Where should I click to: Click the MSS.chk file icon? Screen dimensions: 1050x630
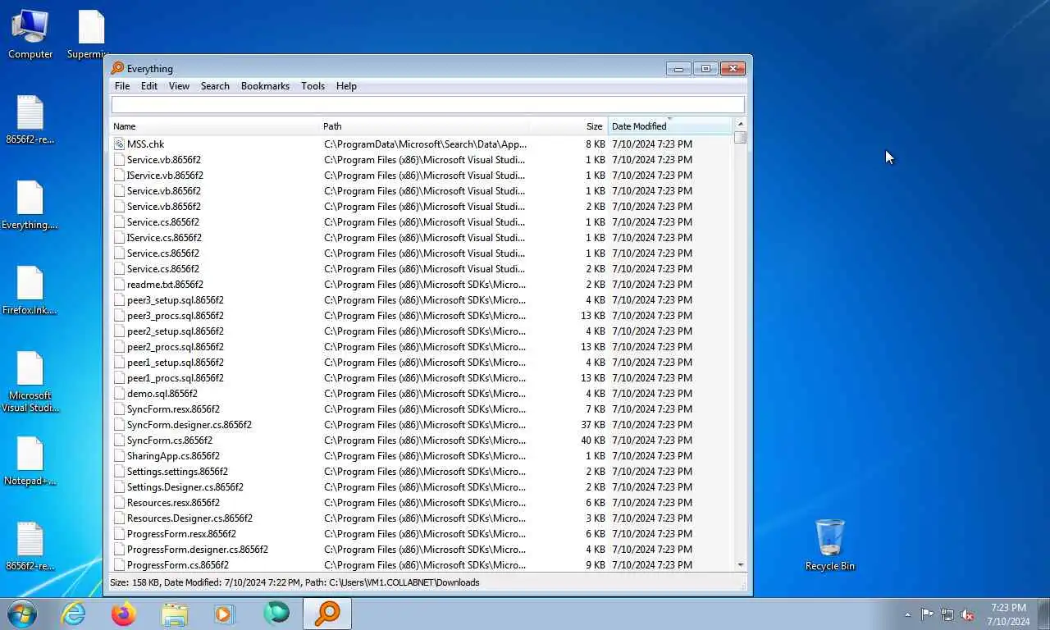(119, 144)
